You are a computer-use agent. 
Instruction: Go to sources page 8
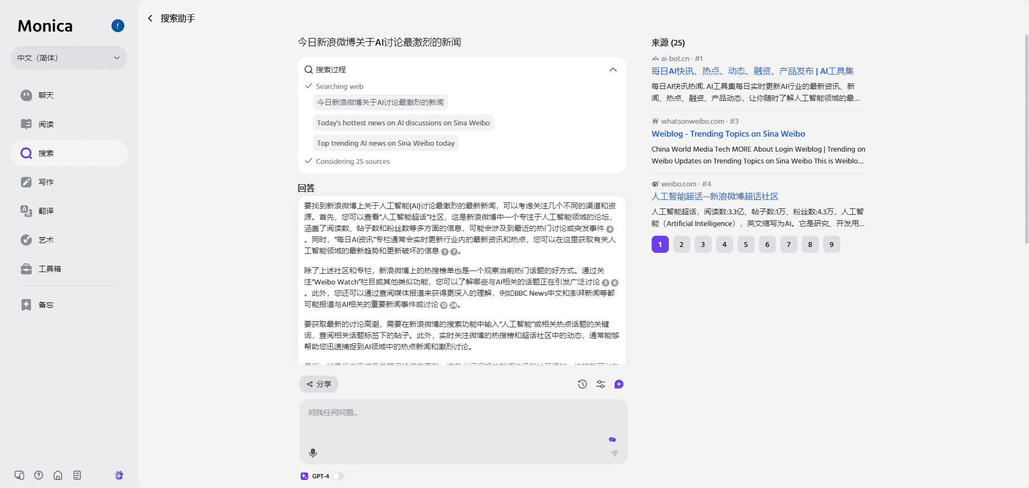click(810, 244)
